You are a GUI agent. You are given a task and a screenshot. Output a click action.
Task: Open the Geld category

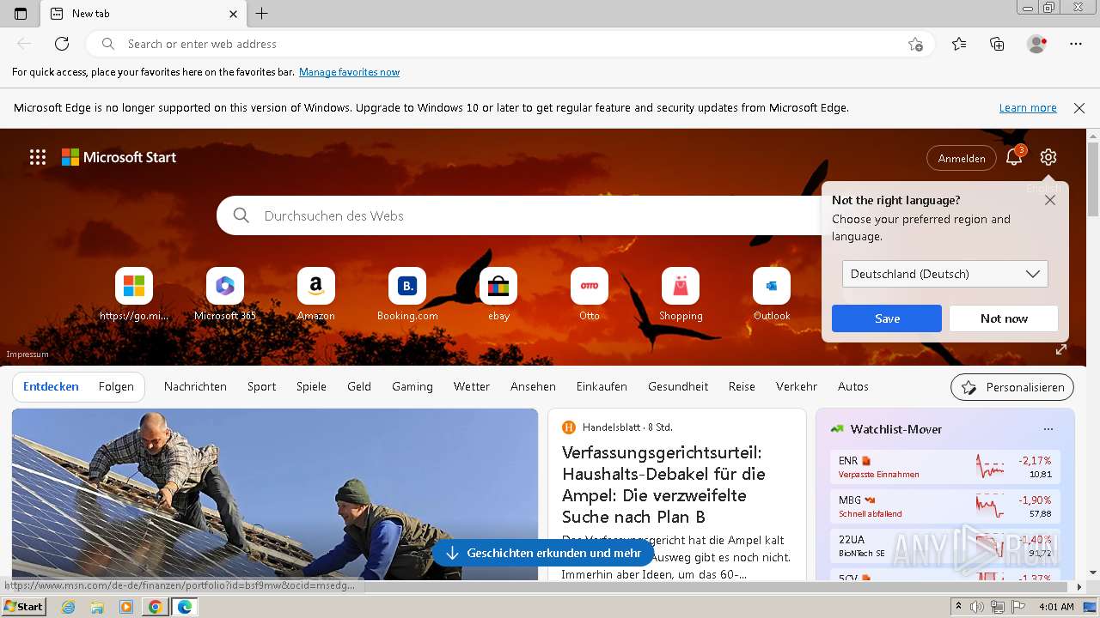[x=359, y=386]
